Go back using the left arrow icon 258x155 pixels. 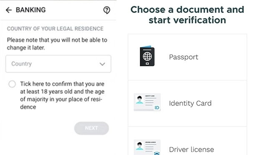(x=9, y=10)
